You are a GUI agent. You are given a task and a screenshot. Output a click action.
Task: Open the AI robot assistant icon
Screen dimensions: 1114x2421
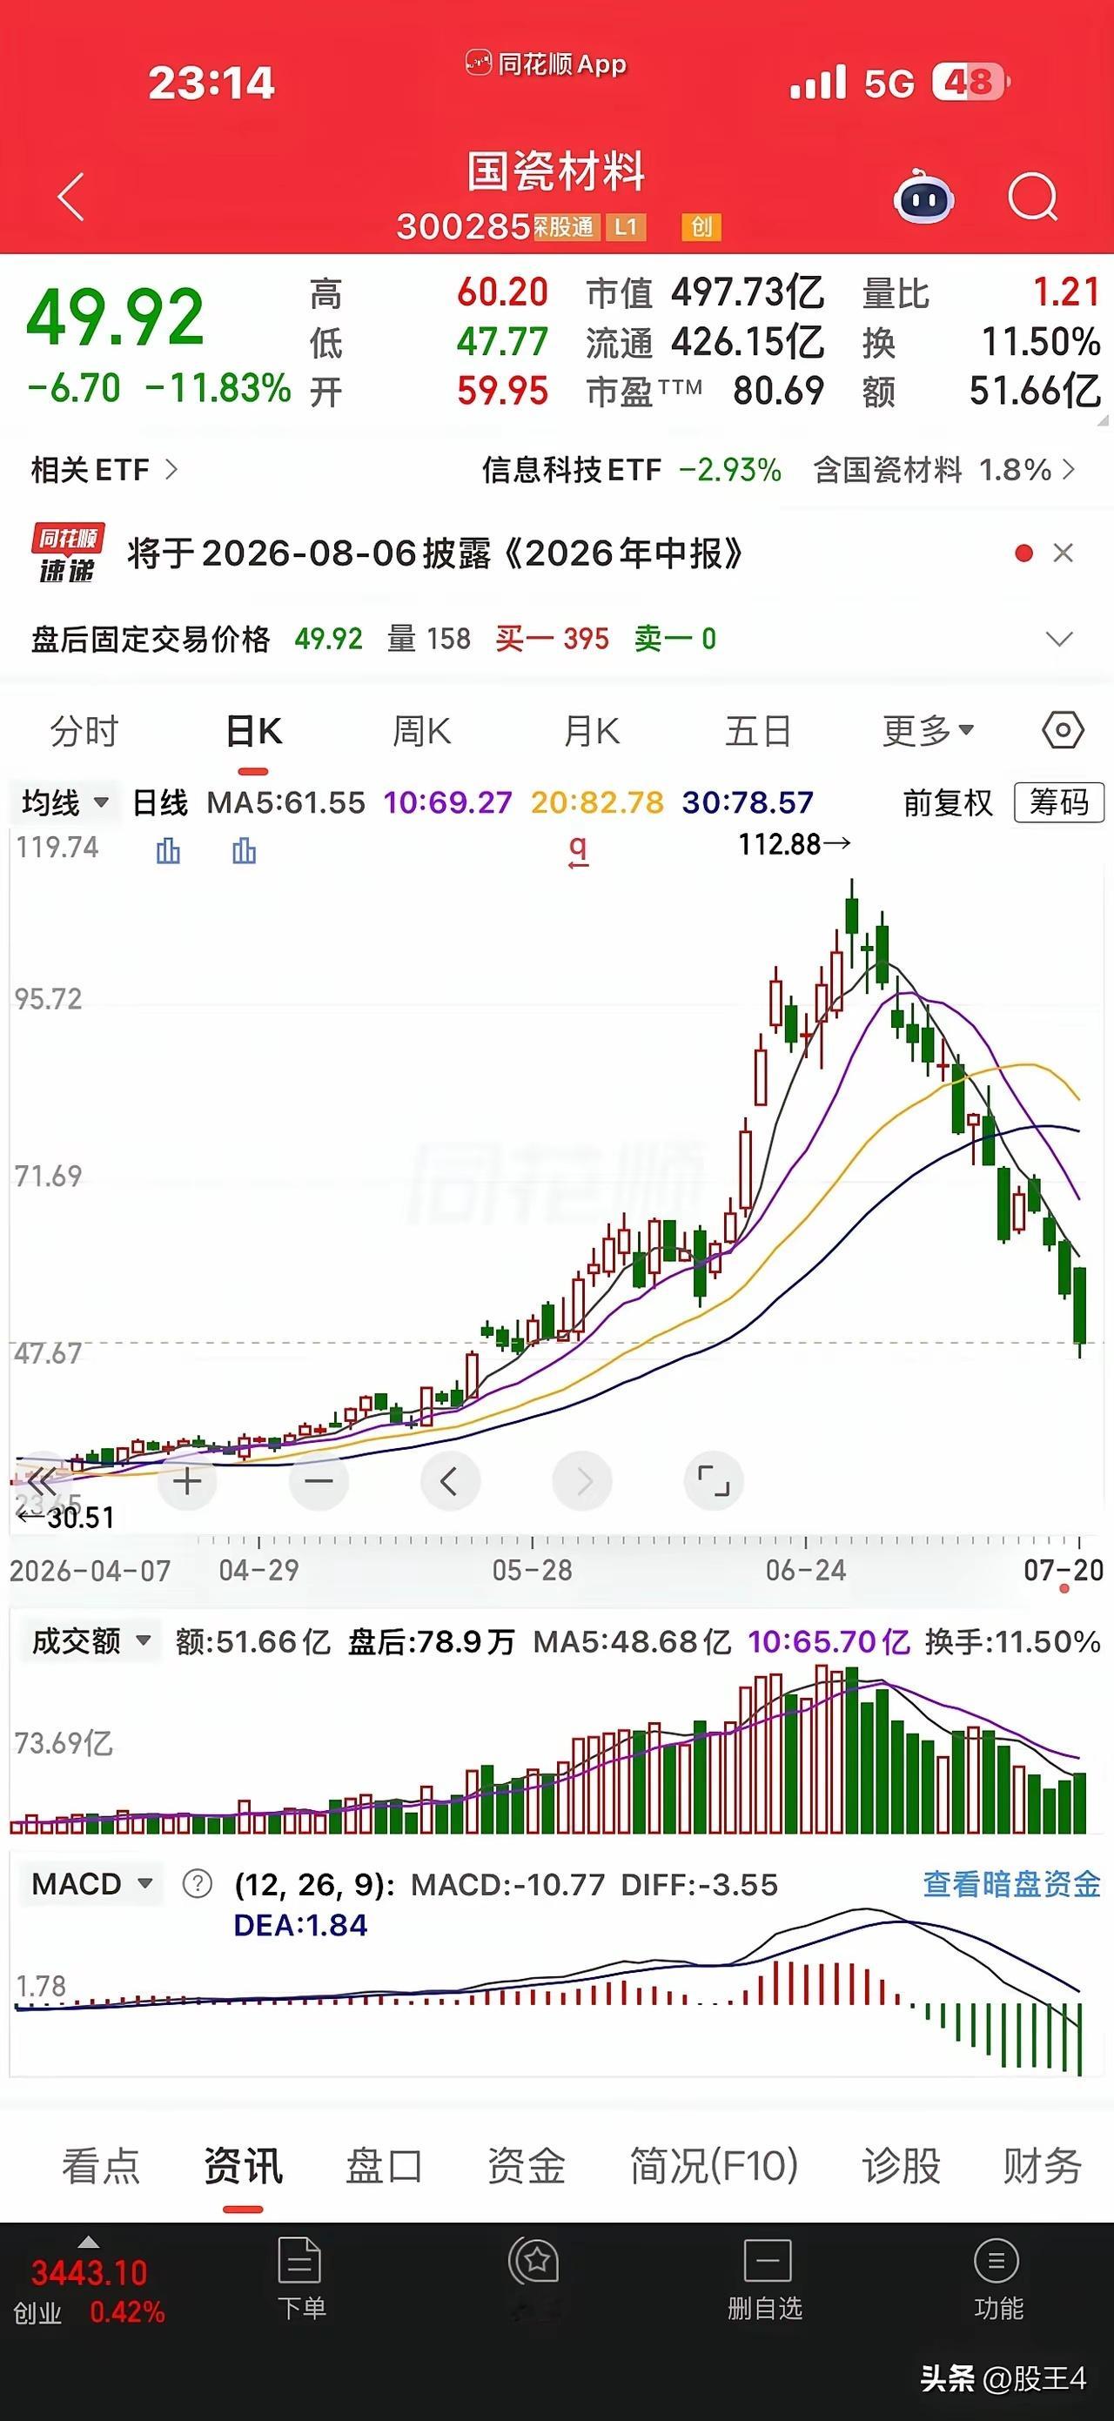(x=923, y=197)
